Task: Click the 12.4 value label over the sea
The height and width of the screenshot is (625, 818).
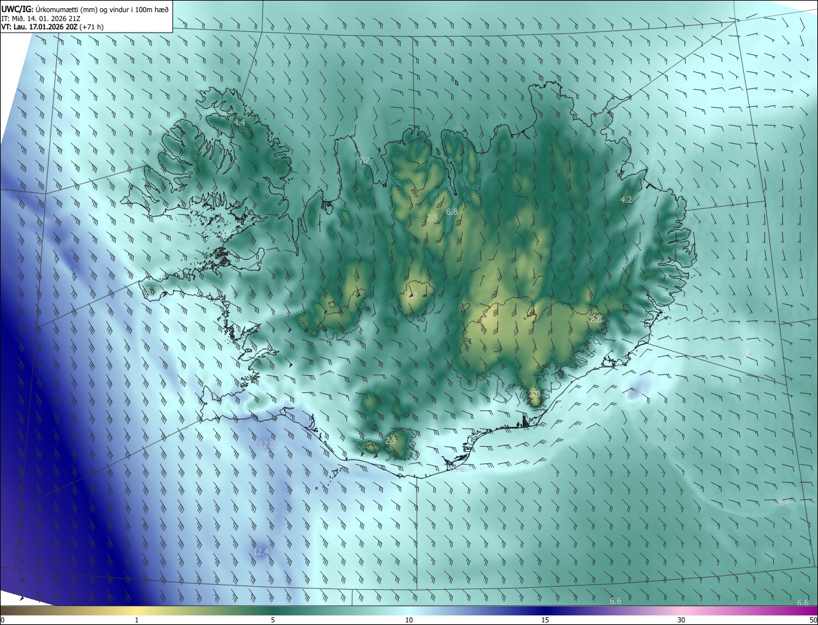Action: click(x=261, y=552)
